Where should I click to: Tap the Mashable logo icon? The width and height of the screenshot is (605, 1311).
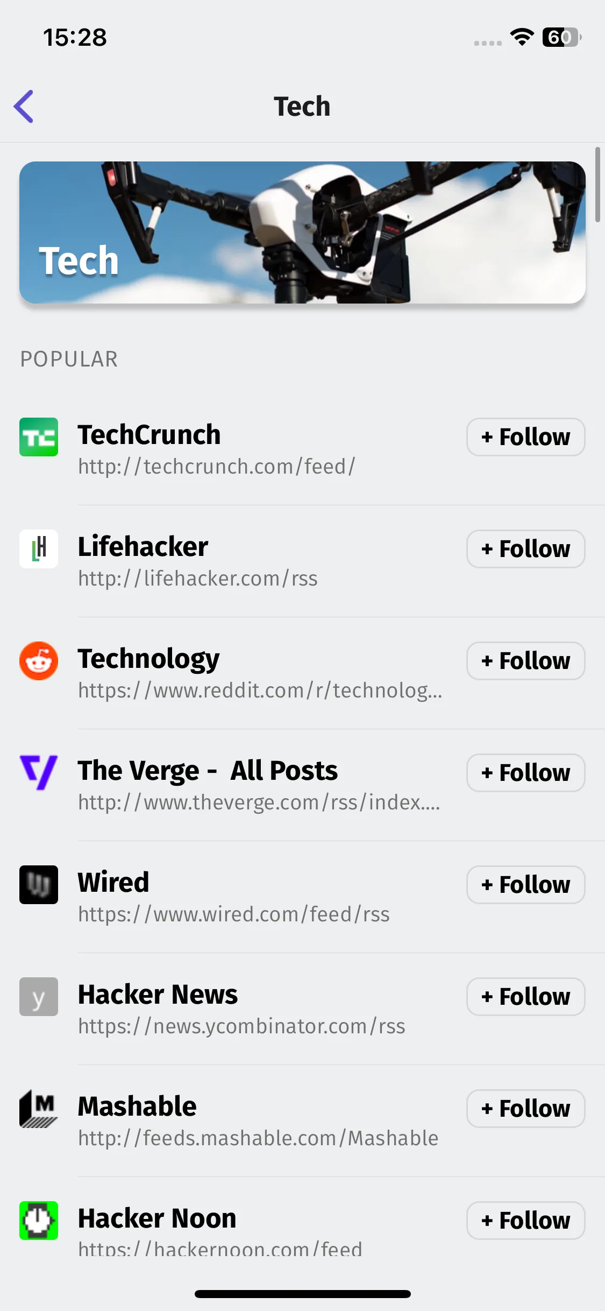tap(39, 1109)
